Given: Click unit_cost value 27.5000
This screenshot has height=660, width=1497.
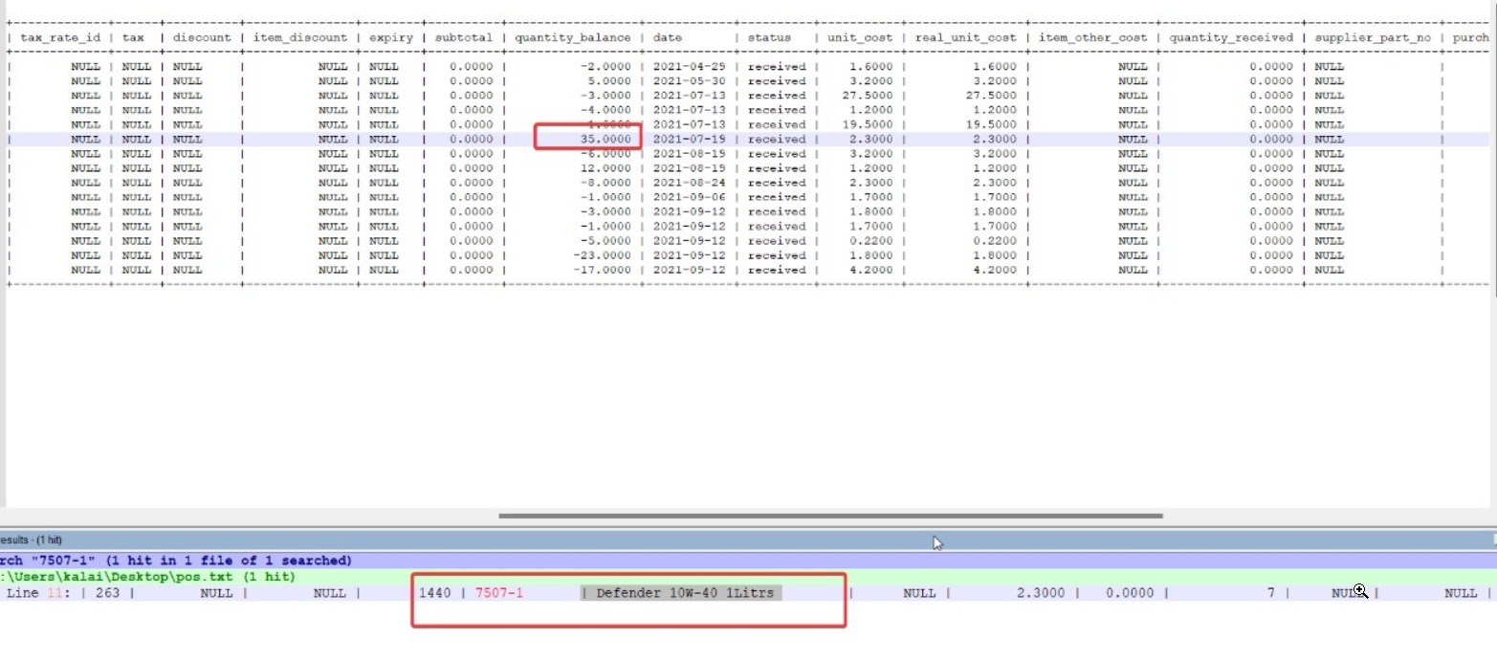Looking at the screenshot, I should coord(868,96).
